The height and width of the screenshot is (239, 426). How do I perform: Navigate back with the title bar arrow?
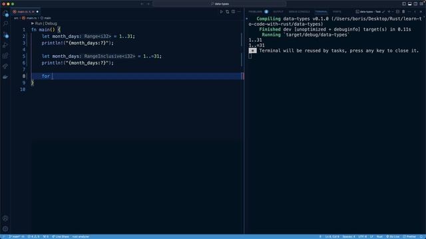(142, 4)
